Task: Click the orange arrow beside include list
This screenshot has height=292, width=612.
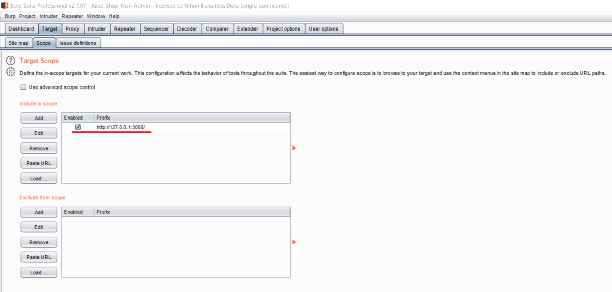Action: [x=294, y=148]
